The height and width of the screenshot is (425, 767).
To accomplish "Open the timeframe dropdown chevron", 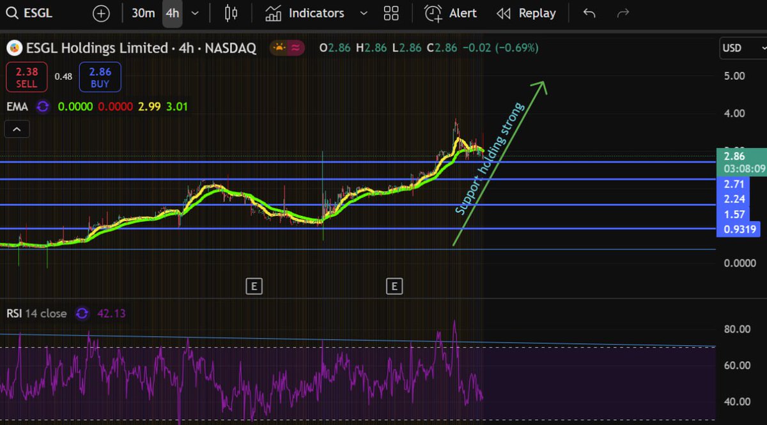I will coord(195,13).
